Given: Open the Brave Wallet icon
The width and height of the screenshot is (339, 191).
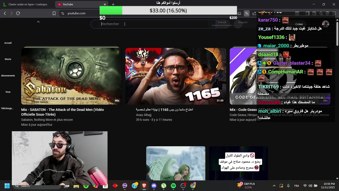Looking at the screenshot, I should [x=314, y=13].
